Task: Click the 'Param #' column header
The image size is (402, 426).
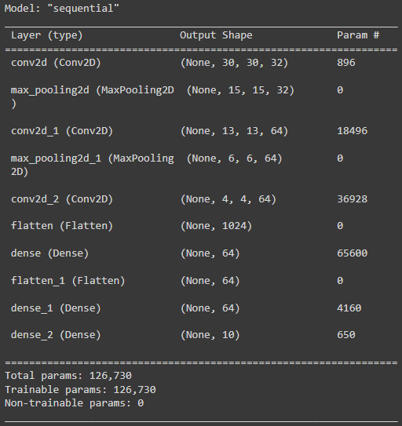Action: point(358,35)
